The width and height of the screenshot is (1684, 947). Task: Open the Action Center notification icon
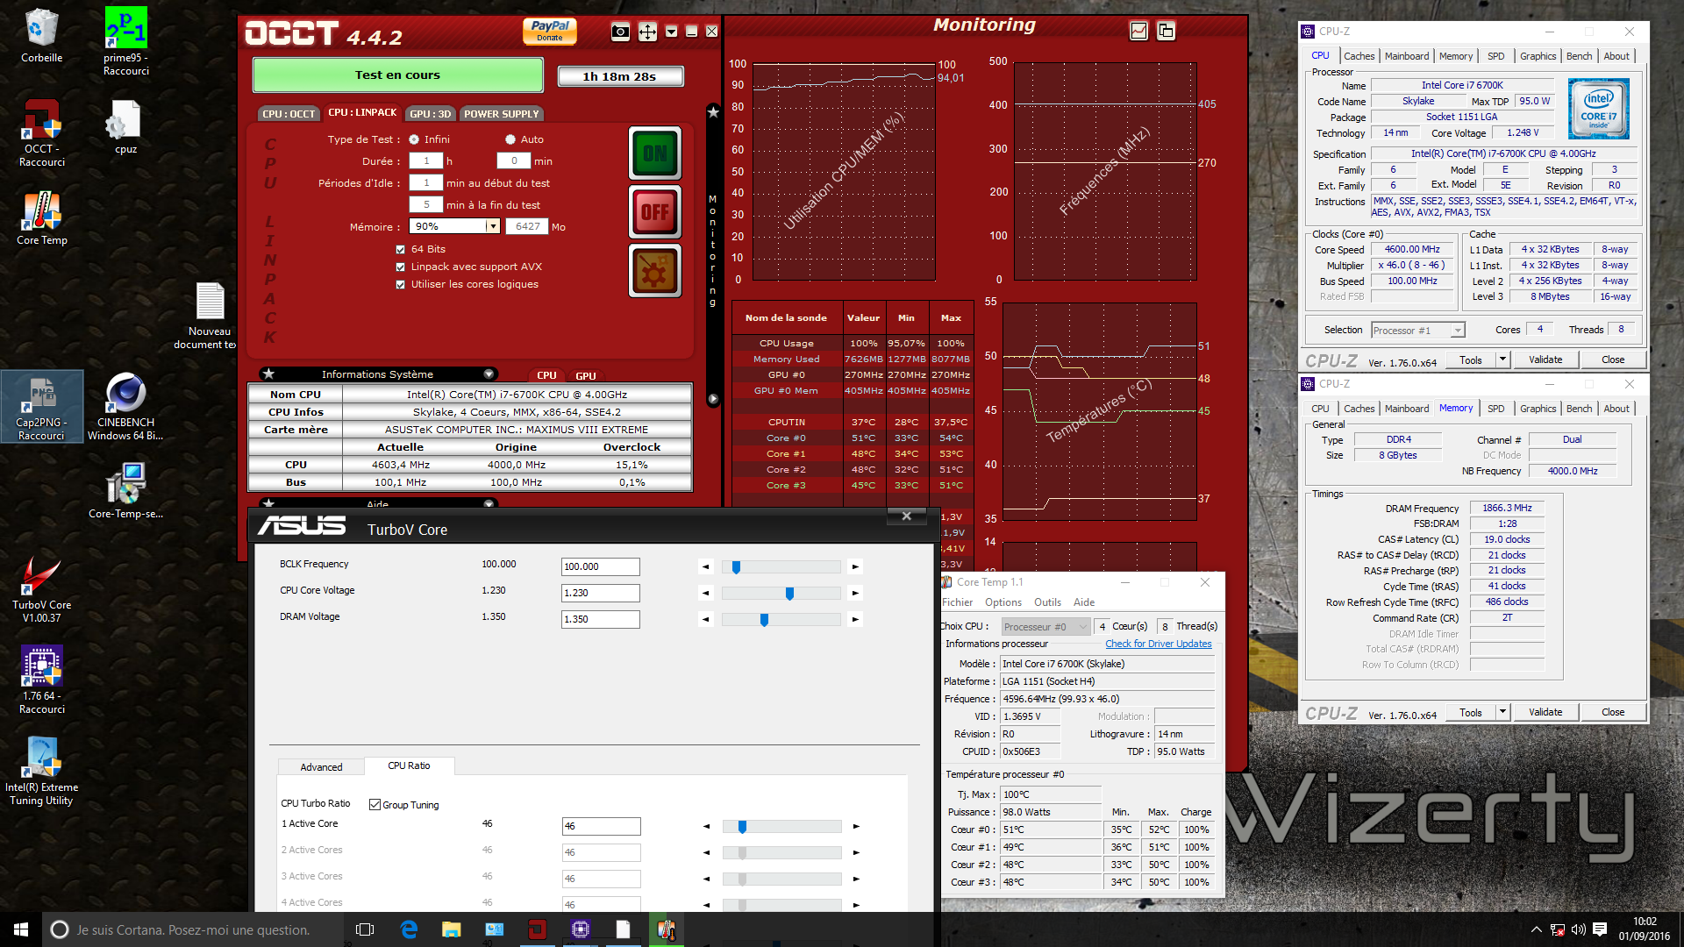click(1600, 929)
